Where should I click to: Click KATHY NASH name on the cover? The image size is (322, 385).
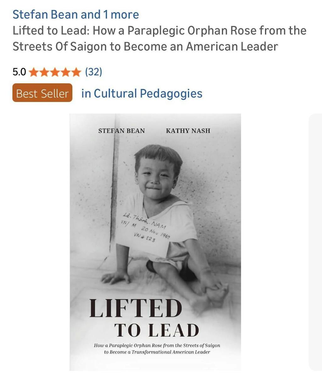(188, 131)
